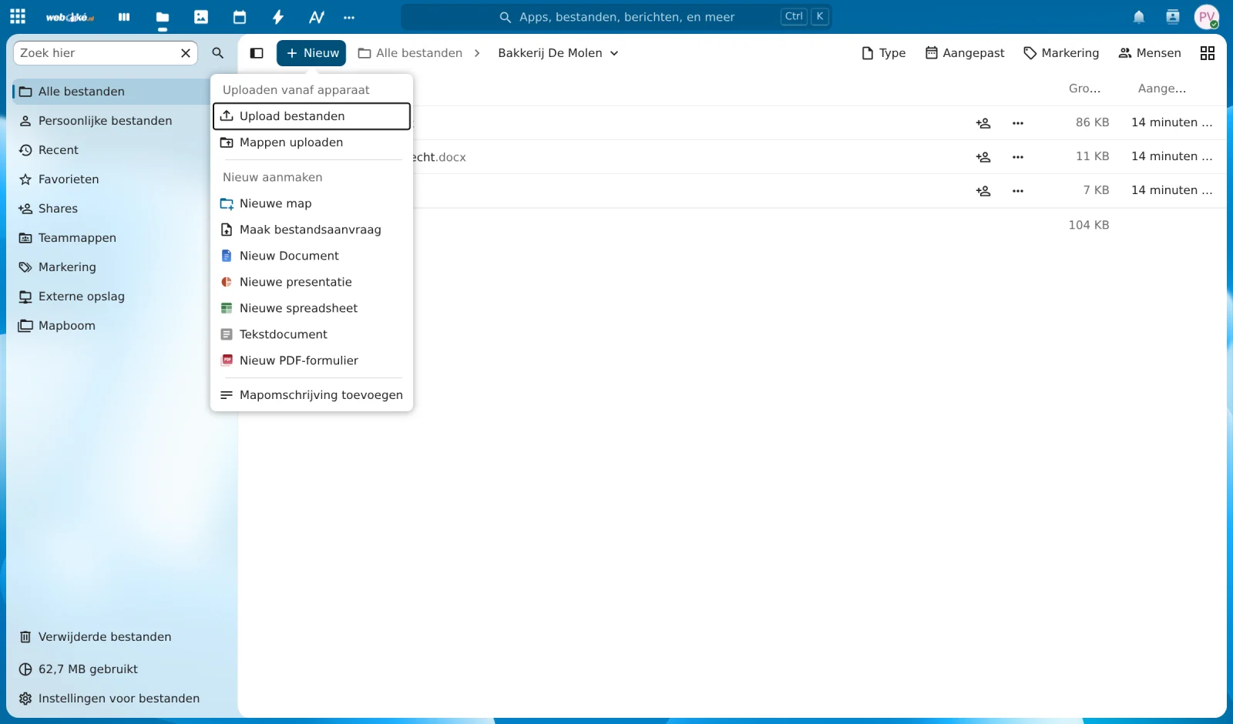Clear the Zoek hier search field
The width and height of the screenshot is (1233, 724).
point(186,53)
